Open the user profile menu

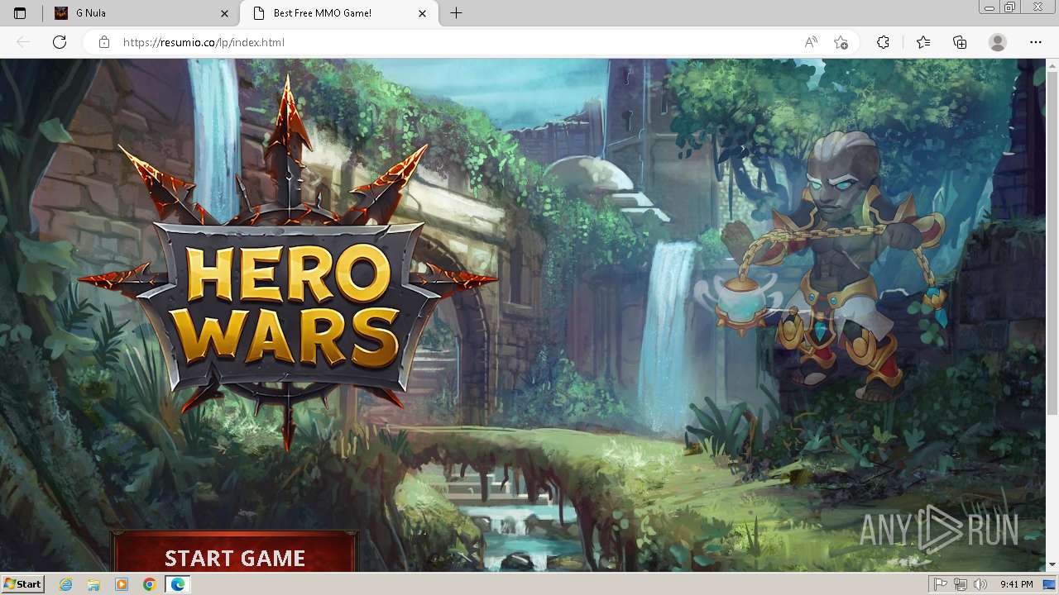tap(998, 42)
